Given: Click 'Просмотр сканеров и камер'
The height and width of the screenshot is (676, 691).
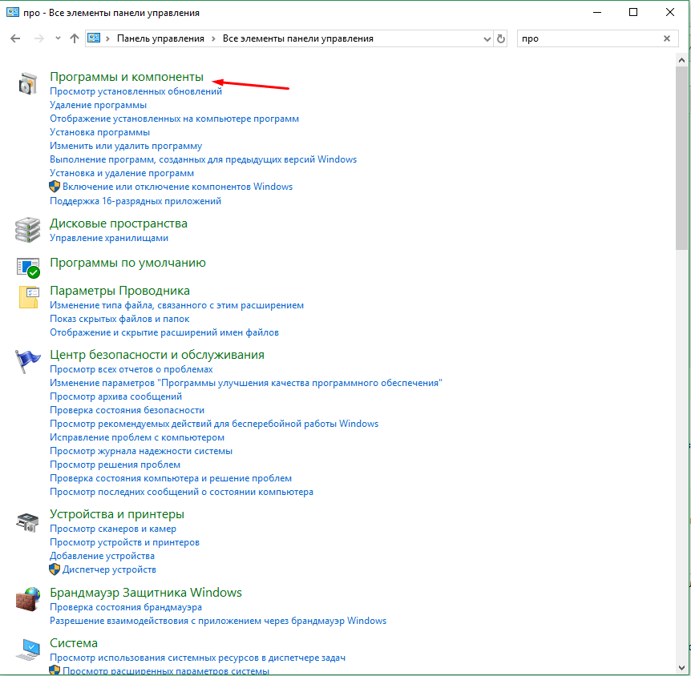Looking at the screenshot, I should point(113,529).
